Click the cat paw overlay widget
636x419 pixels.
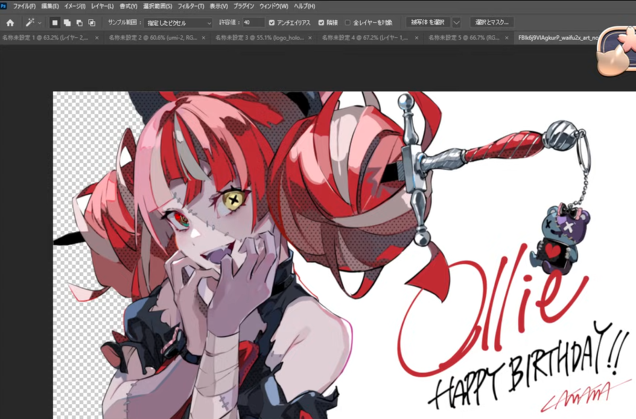coord(616,51)
